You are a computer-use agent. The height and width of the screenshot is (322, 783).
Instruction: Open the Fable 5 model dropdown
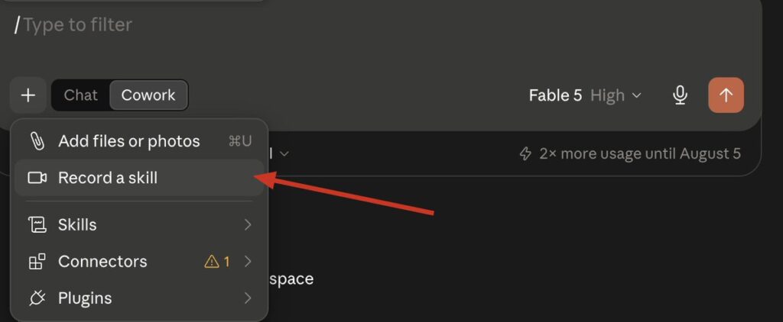tap(585, 95)
